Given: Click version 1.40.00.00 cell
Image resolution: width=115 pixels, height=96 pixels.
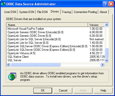Looking at the screenshot, I should (96, 43).
